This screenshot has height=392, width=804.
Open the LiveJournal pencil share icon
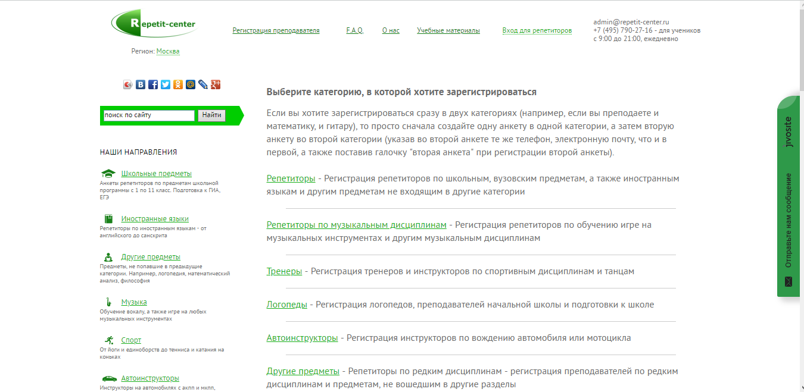[x=203, y=84]
